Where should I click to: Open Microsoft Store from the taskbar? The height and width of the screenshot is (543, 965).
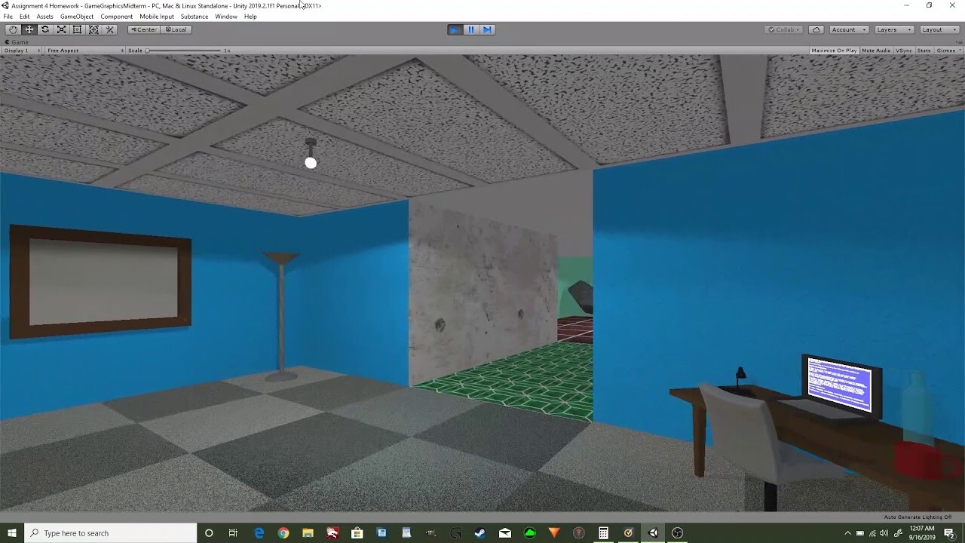pyautogui.click(x=357, y=533)
